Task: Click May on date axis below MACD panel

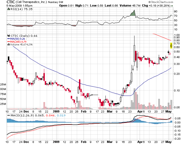Action: 169,142
